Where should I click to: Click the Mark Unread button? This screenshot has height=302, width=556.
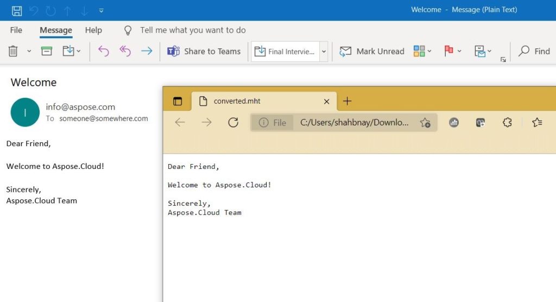(372, 51)
